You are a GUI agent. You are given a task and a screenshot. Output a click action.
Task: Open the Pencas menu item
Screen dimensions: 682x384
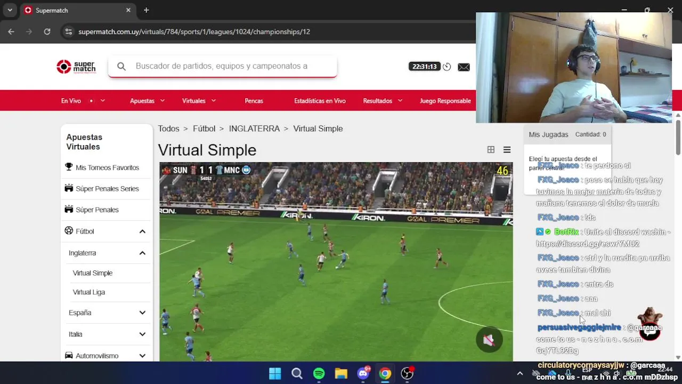(x=254, y=101)
